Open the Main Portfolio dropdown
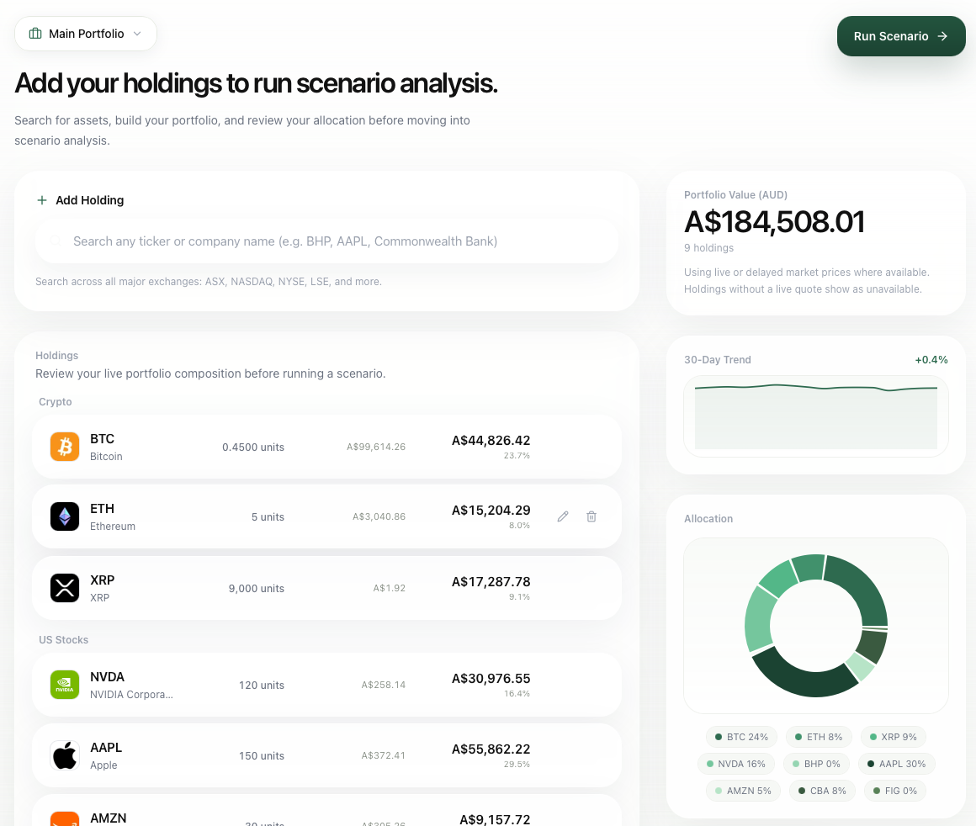The width and height of the screenshot is (976, 826). [85, 34]
